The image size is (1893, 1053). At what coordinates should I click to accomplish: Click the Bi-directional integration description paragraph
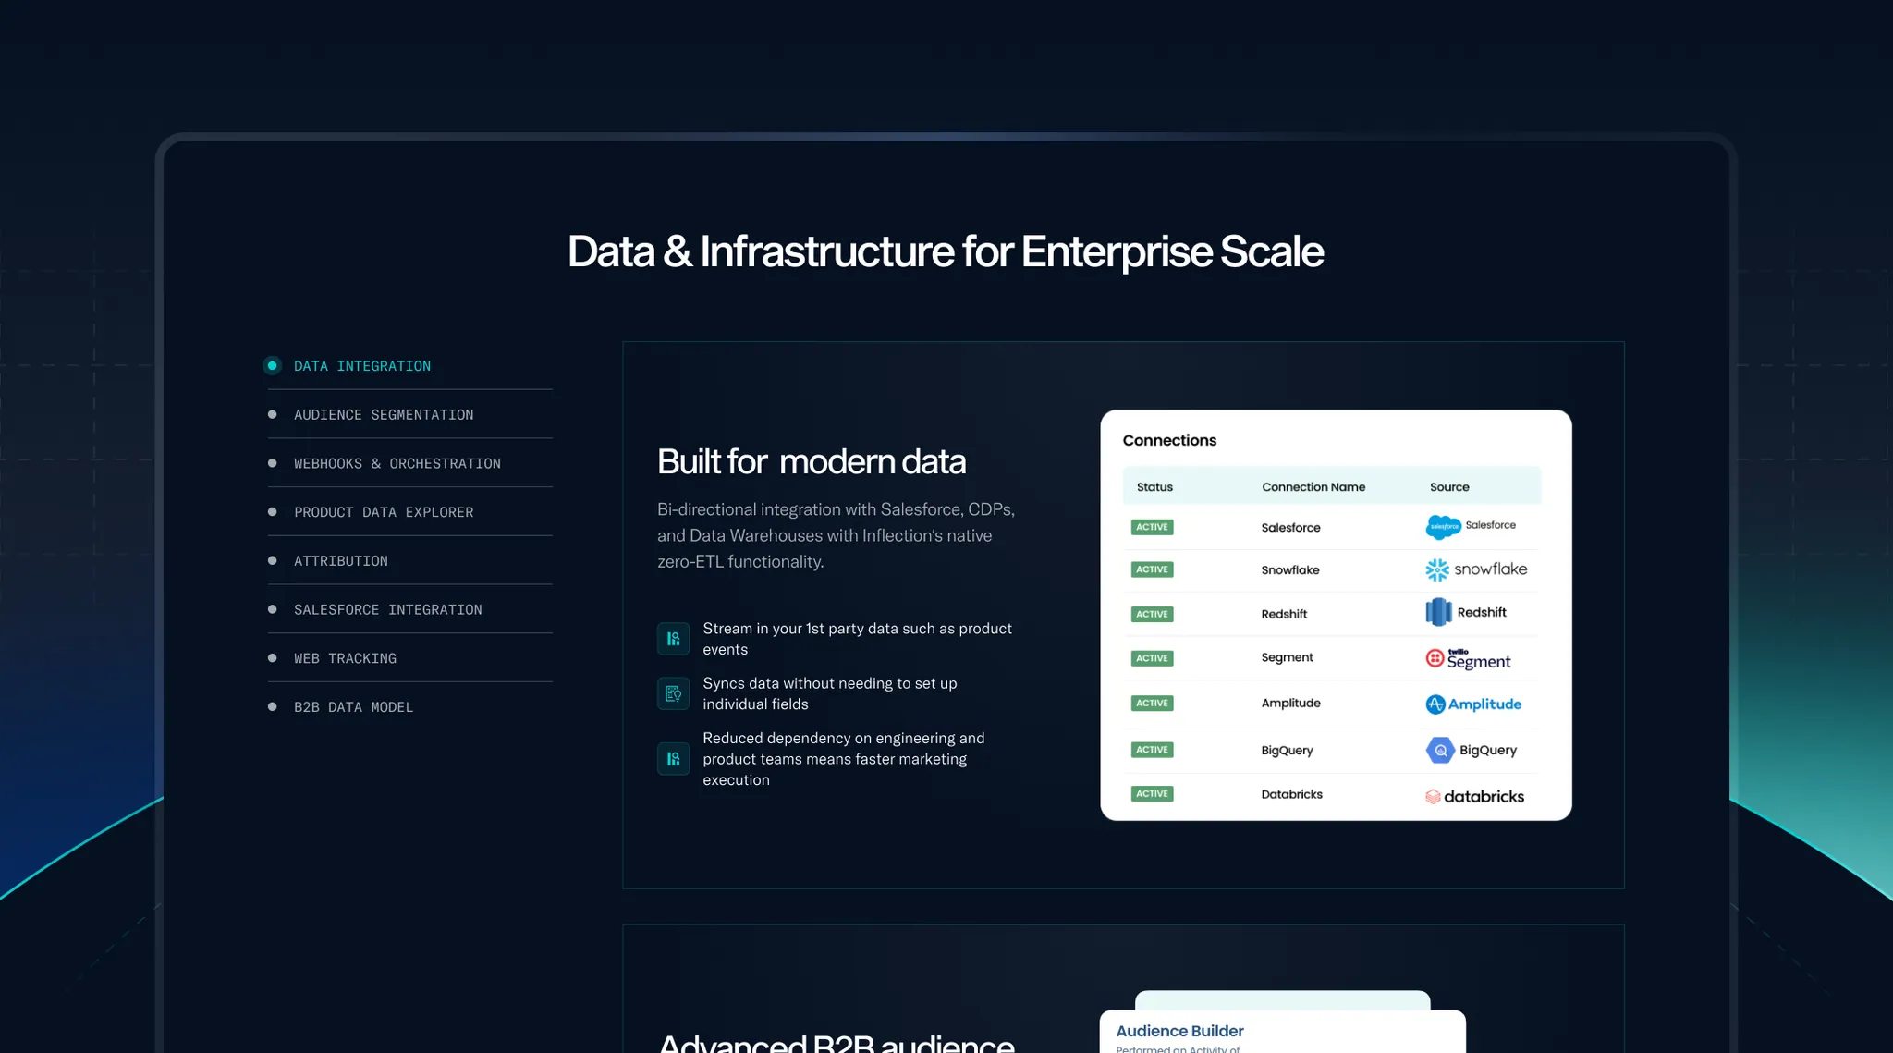(x=836, y=535)
